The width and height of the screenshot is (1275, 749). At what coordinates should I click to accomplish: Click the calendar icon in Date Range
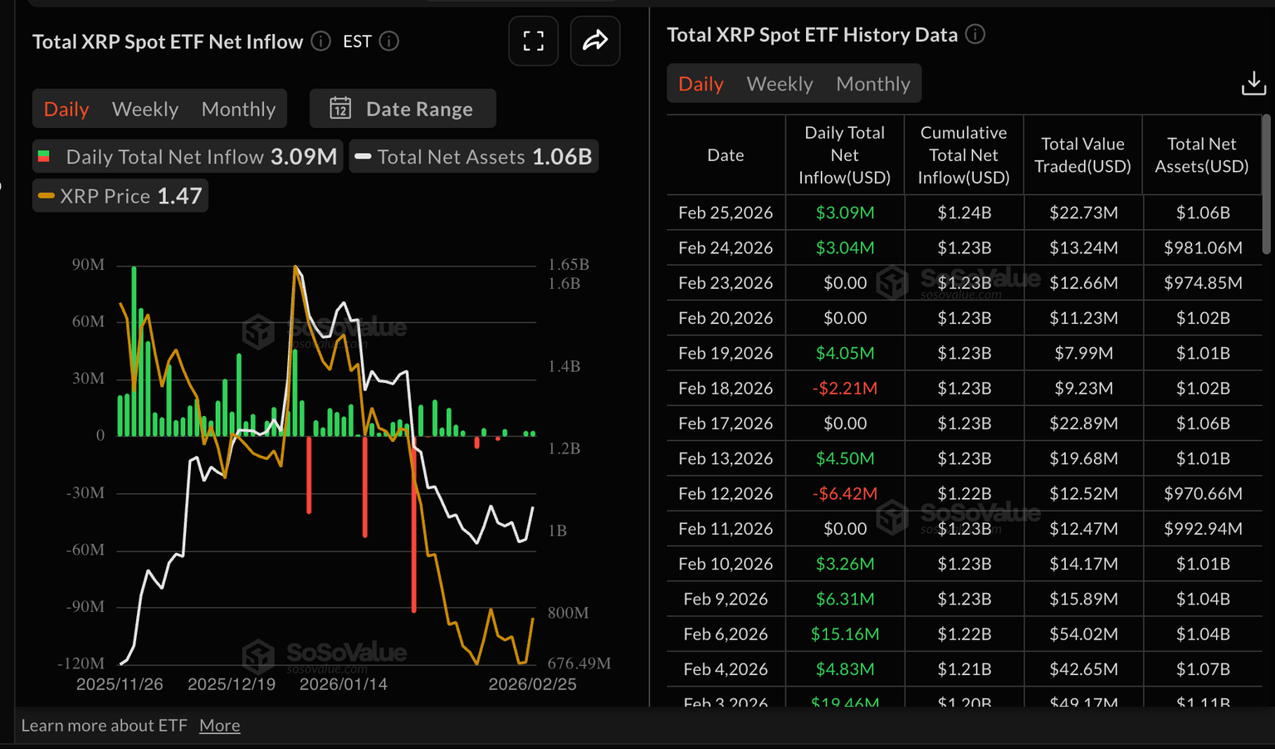340,109
